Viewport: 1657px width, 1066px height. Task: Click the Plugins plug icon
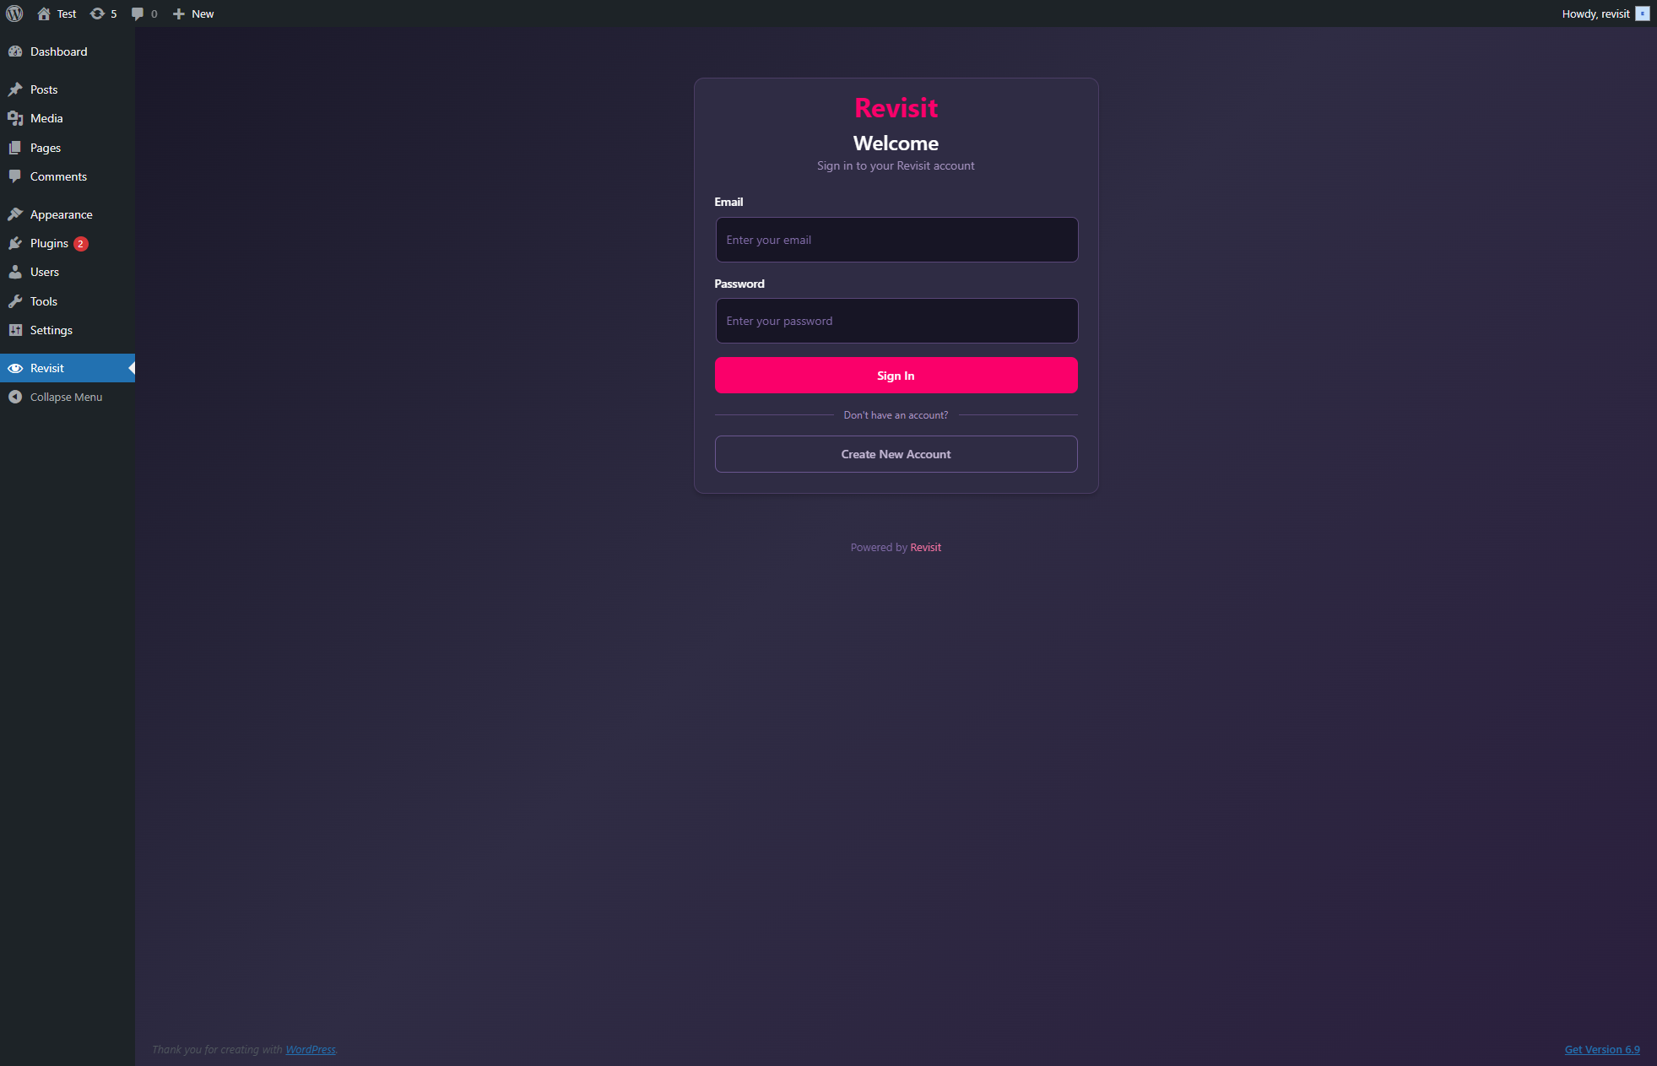[15, 243]
